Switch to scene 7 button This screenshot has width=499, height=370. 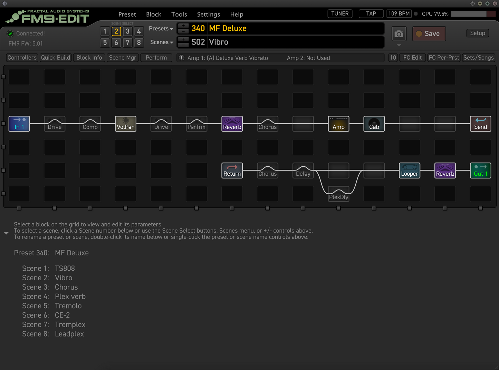point(127,42)
